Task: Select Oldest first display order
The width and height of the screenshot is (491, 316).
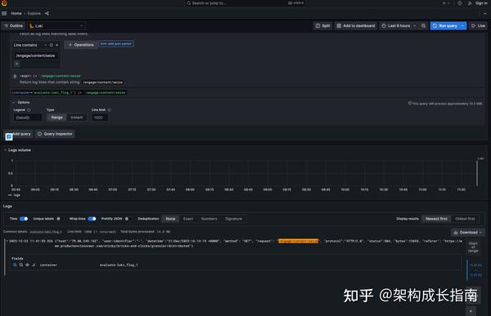Action: pyautogui.click(x=465, y=219)
